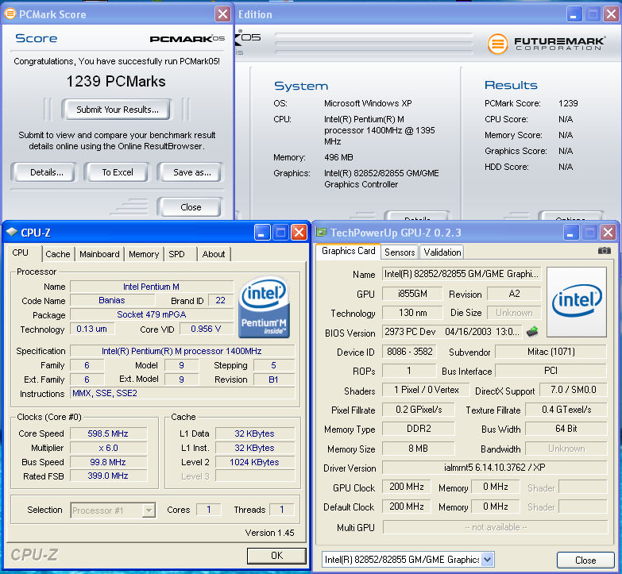The image size is (622, 574).
Task: Click the Subvendor value Mitac (1071)
Action: (x=551, y=352)
